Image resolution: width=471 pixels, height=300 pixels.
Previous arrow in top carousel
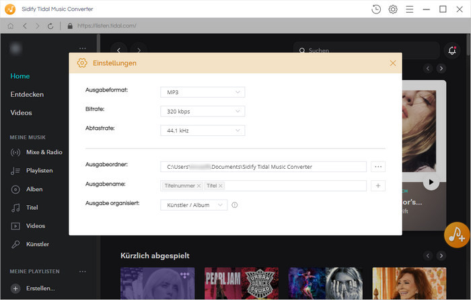428,69
